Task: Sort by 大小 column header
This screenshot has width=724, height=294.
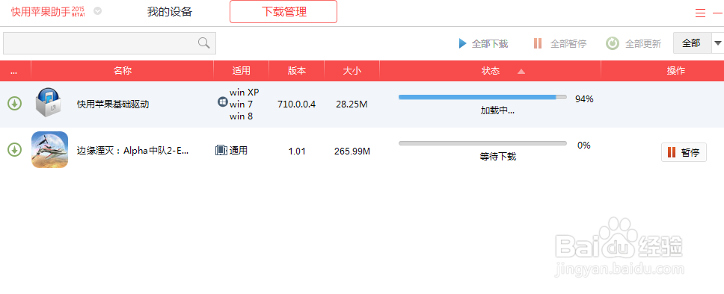Action: 352,70
